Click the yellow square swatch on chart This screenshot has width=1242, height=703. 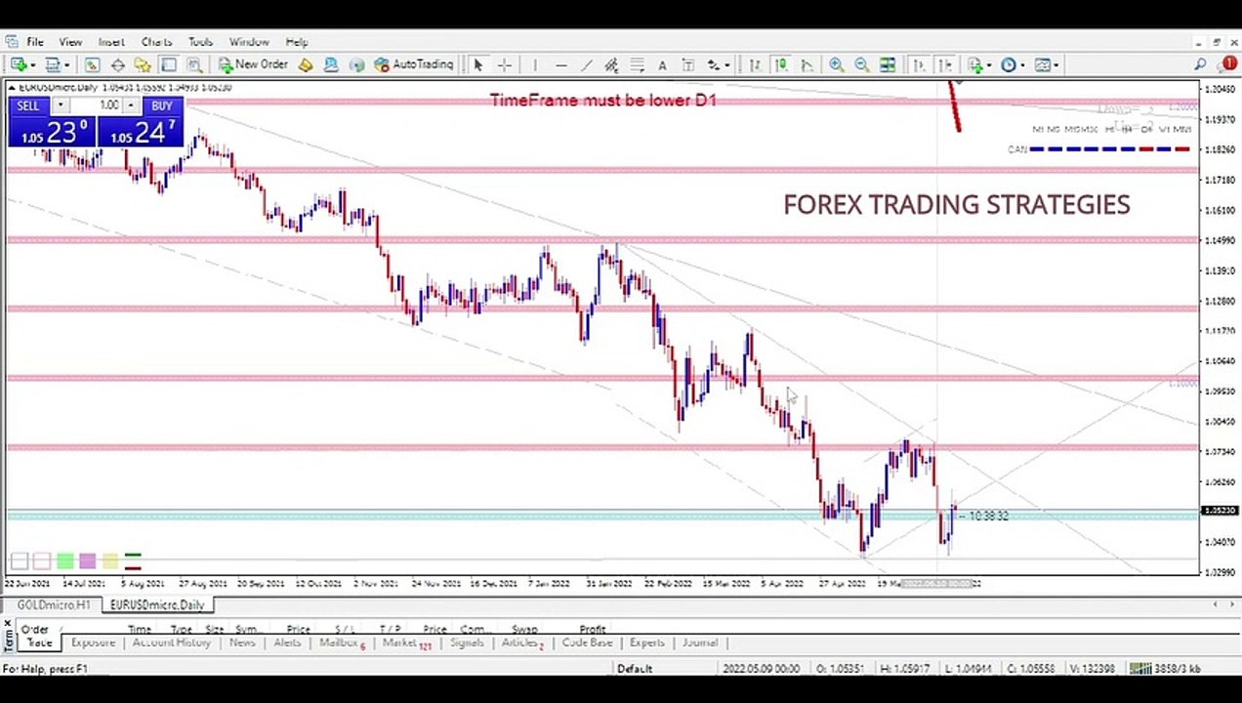tap(109, 561)
